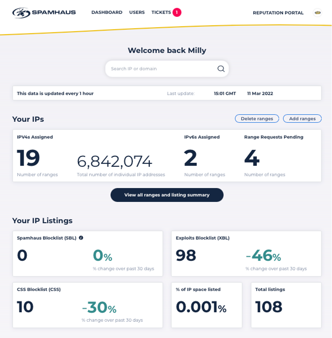Open the Tickets menu item
332x338 pixels.
(161, 12)
